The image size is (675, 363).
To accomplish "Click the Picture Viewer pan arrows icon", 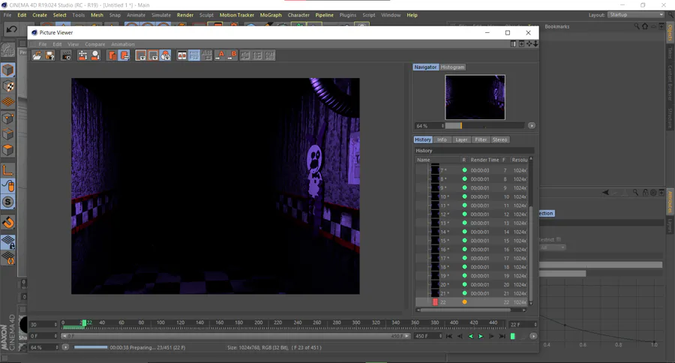I will tap(529, 44).
